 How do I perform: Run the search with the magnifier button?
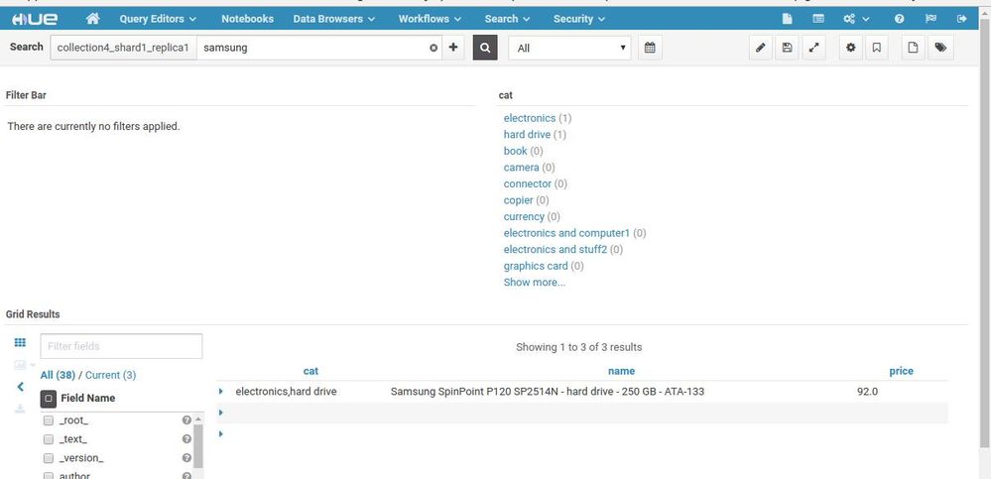point(485,48)
